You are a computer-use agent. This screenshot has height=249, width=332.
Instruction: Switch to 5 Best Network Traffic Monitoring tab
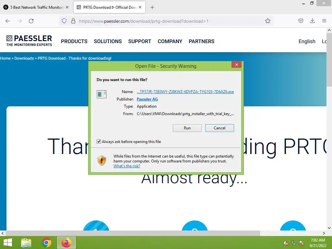click(36, 7)
